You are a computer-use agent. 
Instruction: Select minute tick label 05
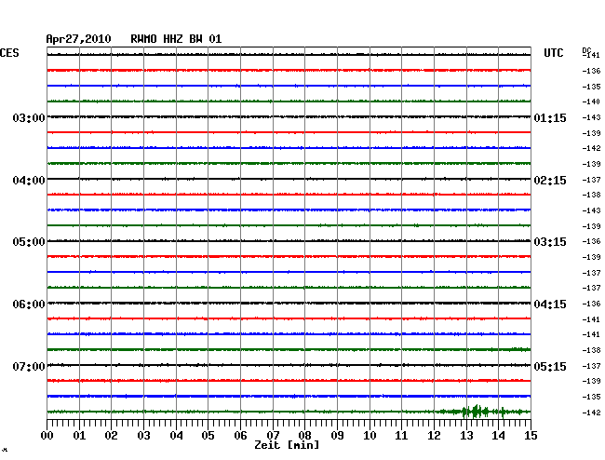coord(208,436)
